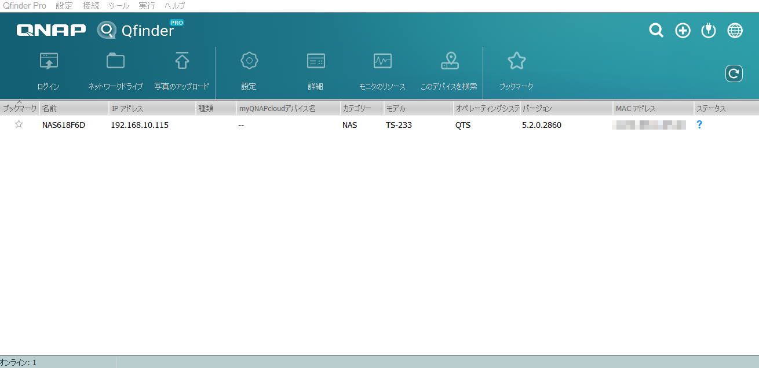Image resolution: width=759 pixels, height=368 pixels.
Task: Click the オンライン: 1 status bar text
Action: pos(19,362)
